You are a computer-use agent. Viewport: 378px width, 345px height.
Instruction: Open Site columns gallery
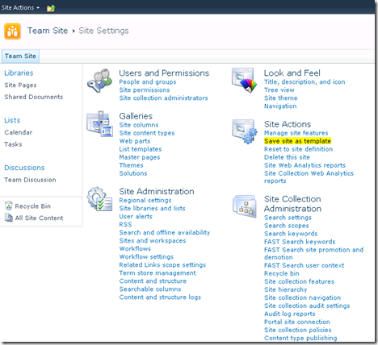tap(139, 125)
